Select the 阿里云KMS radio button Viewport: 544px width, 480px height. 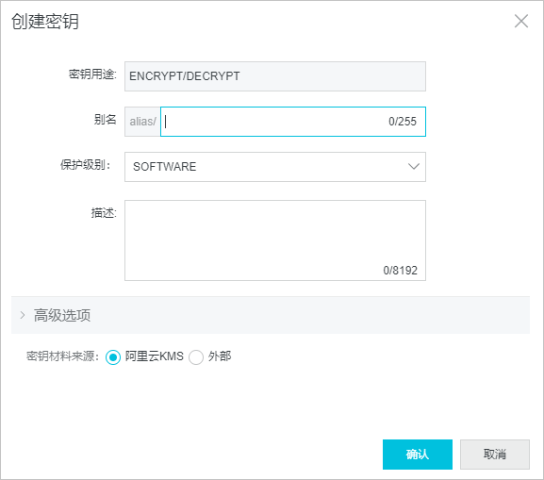[113, 356]
